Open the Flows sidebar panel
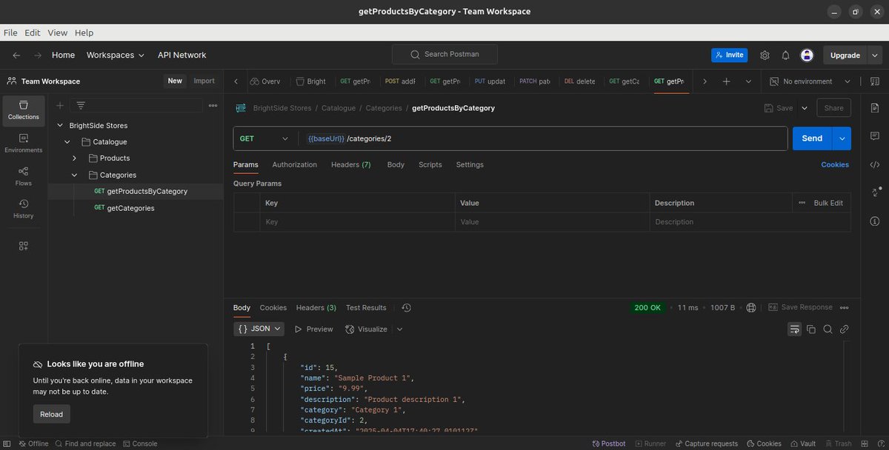The image size is (889, 450). (x=24, y=176)
